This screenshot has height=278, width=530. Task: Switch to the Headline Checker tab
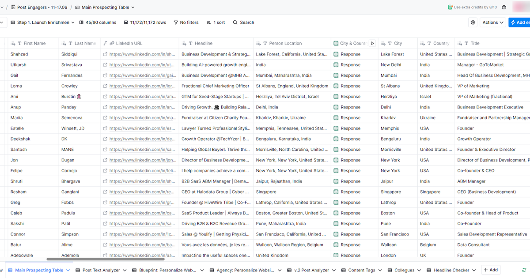pos(450,270)
